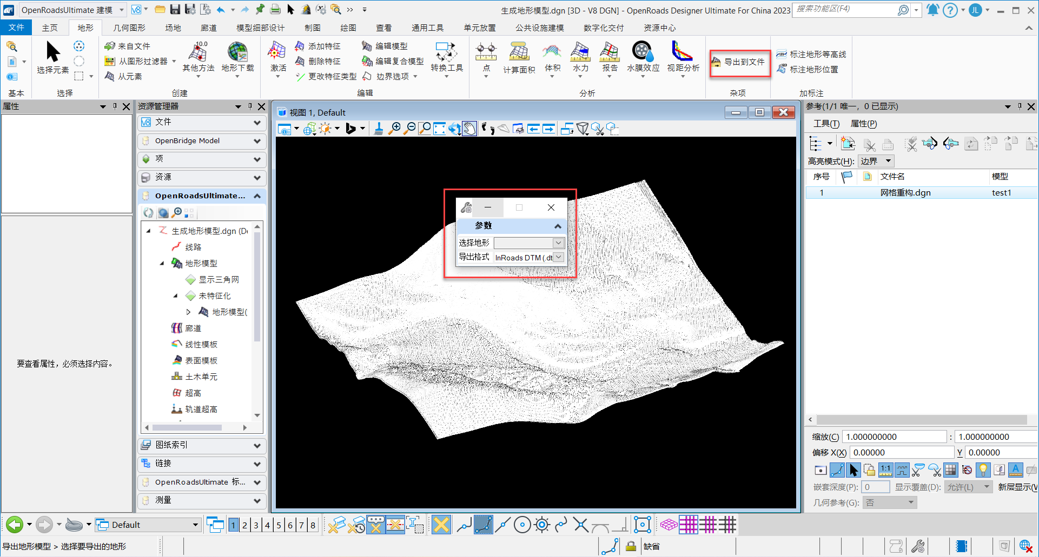The height and width of the screenshot is (557, 1039).
Task: Select the 视距分析 sight distance tool
Action: tap(683, 57)
